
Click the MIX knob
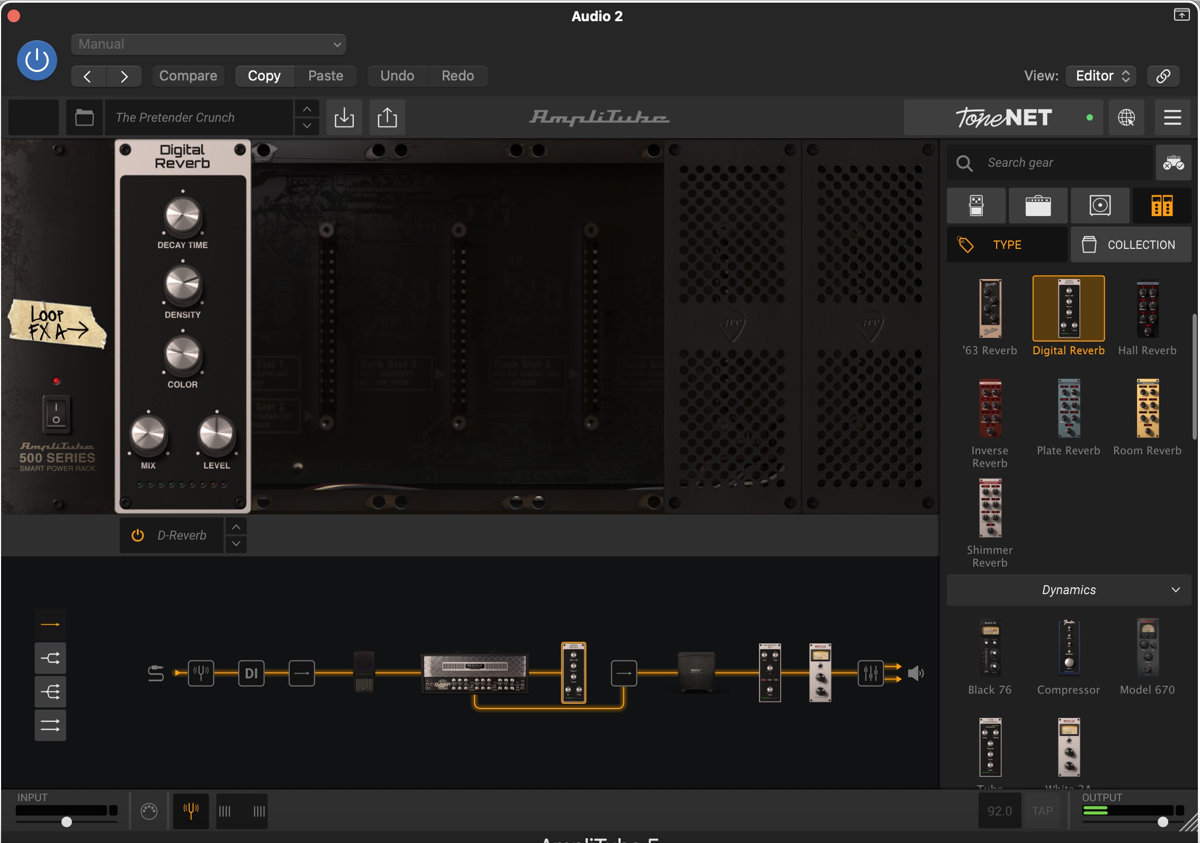click(148, 434)
